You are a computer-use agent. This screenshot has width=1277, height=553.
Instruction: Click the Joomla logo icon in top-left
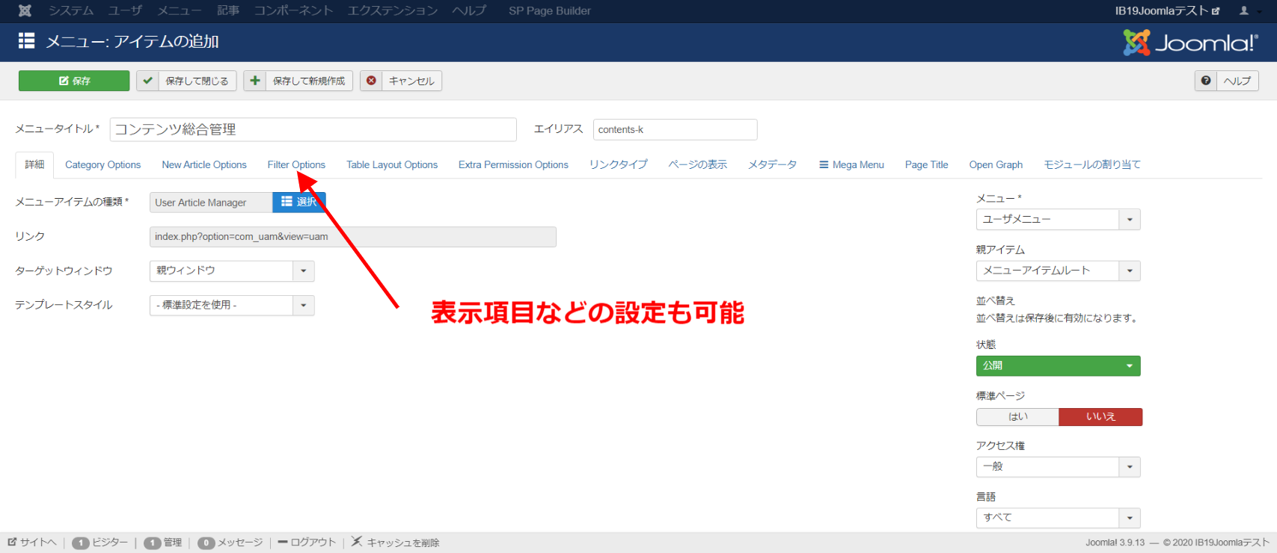coord(25,10)
